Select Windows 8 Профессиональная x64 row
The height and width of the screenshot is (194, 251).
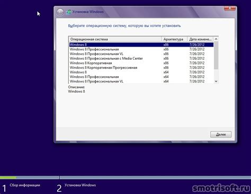tap(141, 77)
